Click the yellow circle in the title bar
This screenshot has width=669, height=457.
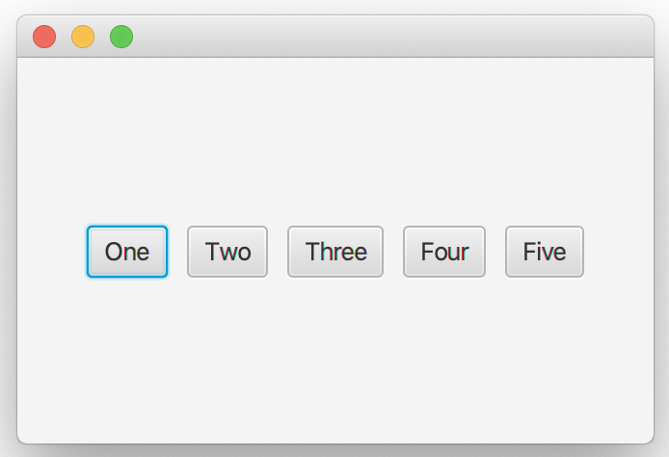click(83, 37)
